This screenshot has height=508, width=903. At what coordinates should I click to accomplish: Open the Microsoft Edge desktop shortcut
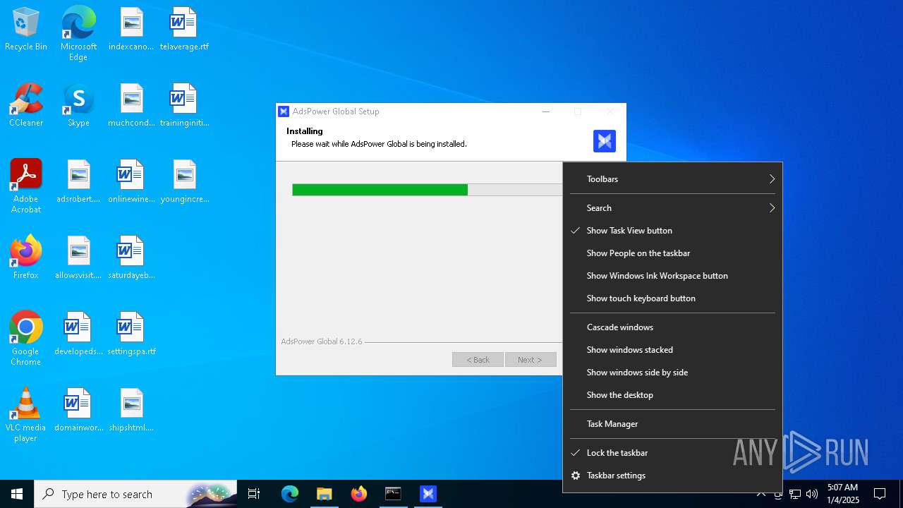[x=78, y=34]
